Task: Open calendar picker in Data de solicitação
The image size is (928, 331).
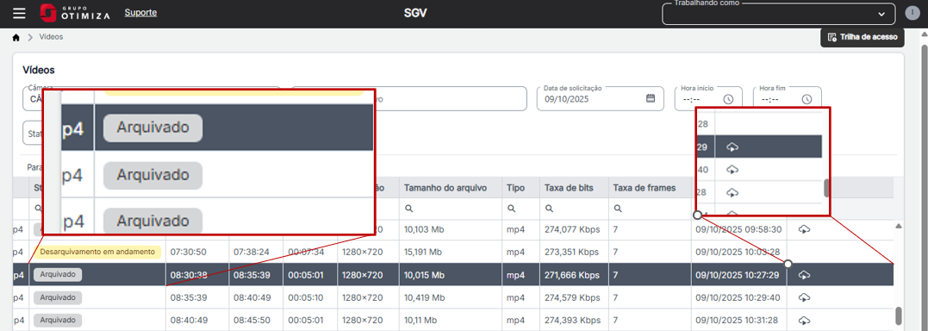Action: tap(651, 98)
